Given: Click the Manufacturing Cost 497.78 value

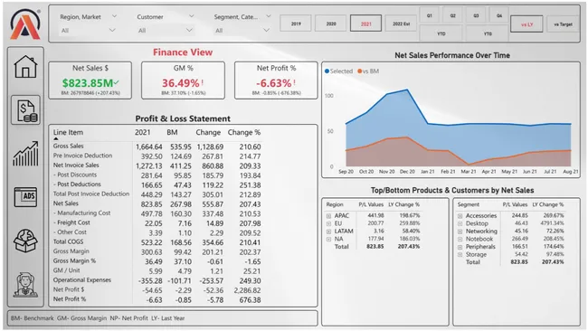Looking at the screenshot, I should pos(151,213).
